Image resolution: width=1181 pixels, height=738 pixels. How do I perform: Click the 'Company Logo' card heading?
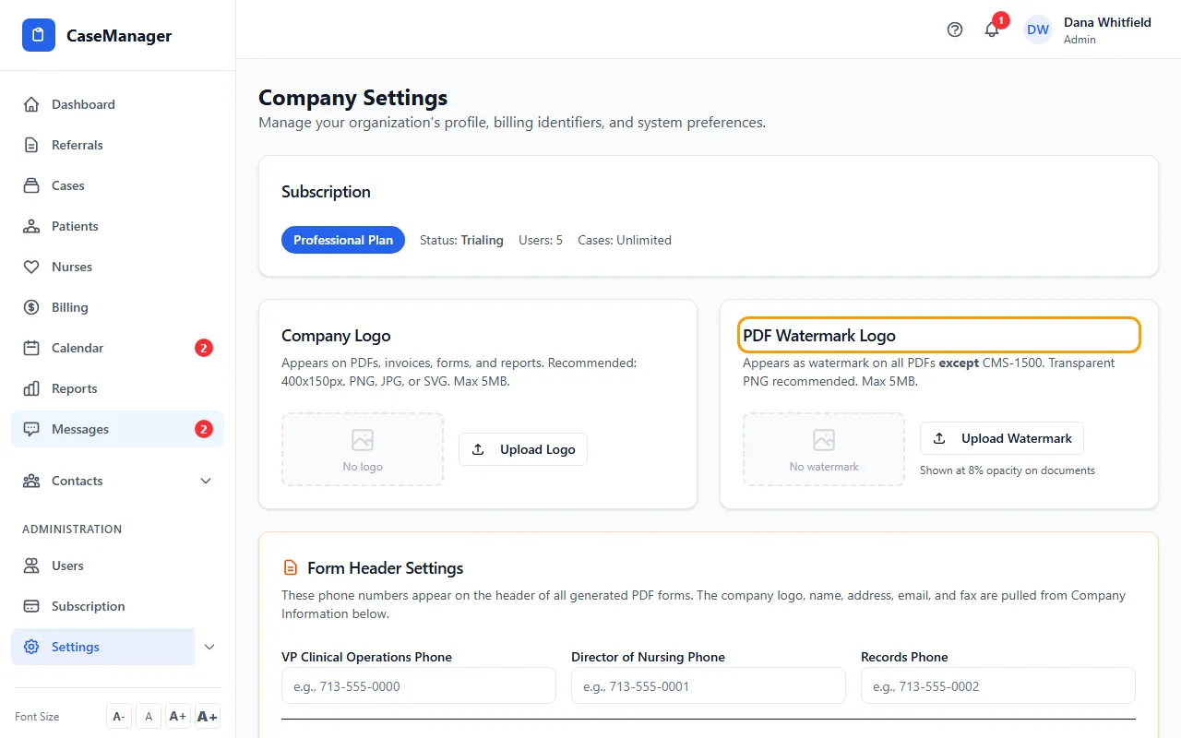[336, 336]
